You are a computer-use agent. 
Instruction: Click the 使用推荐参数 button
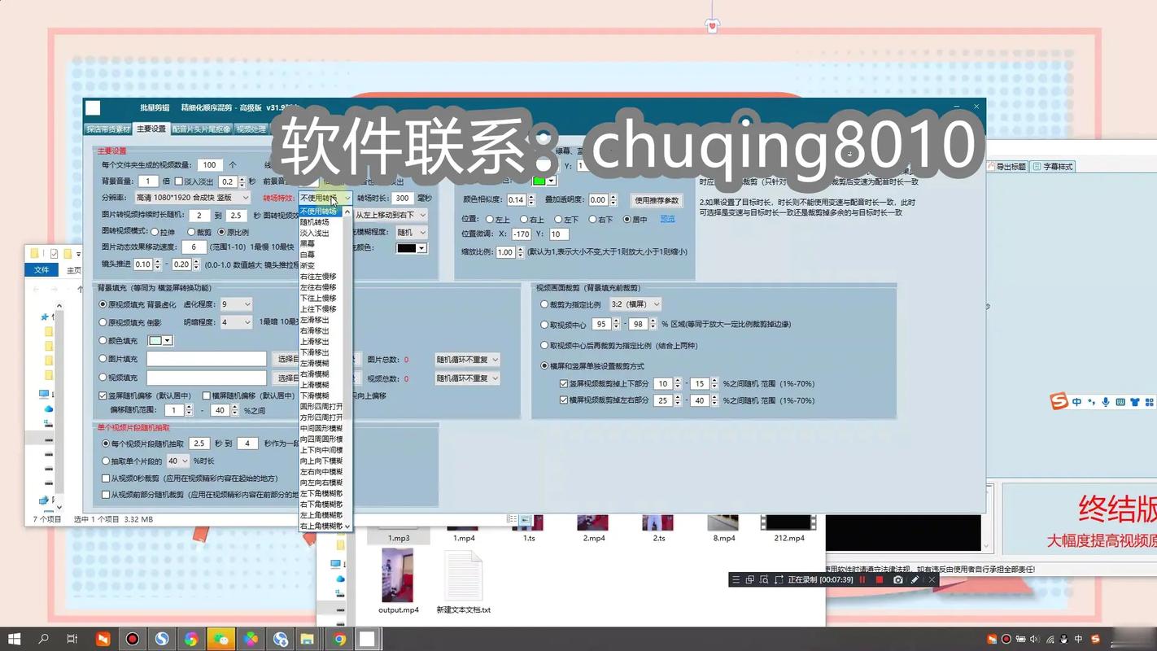(x=657, y=200)
